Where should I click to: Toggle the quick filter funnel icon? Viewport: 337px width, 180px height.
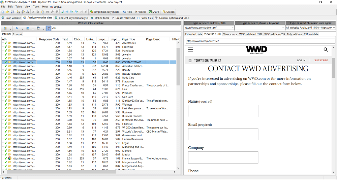[49, 28]
